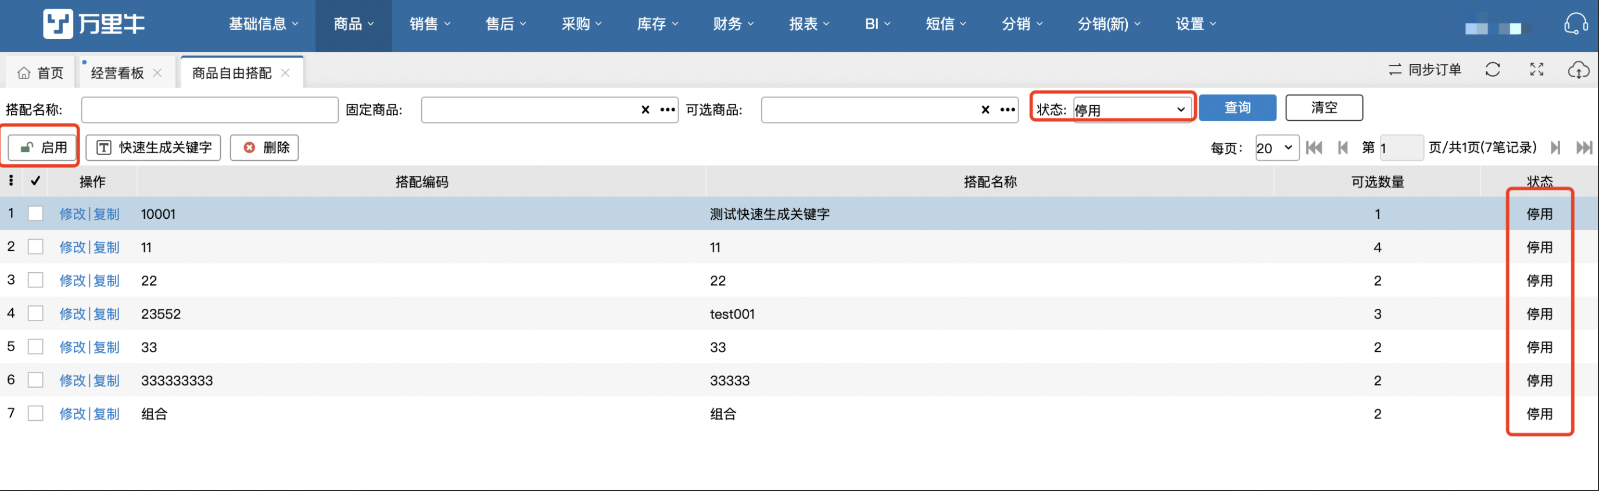Open the BI menu

(x=878, y=24)
